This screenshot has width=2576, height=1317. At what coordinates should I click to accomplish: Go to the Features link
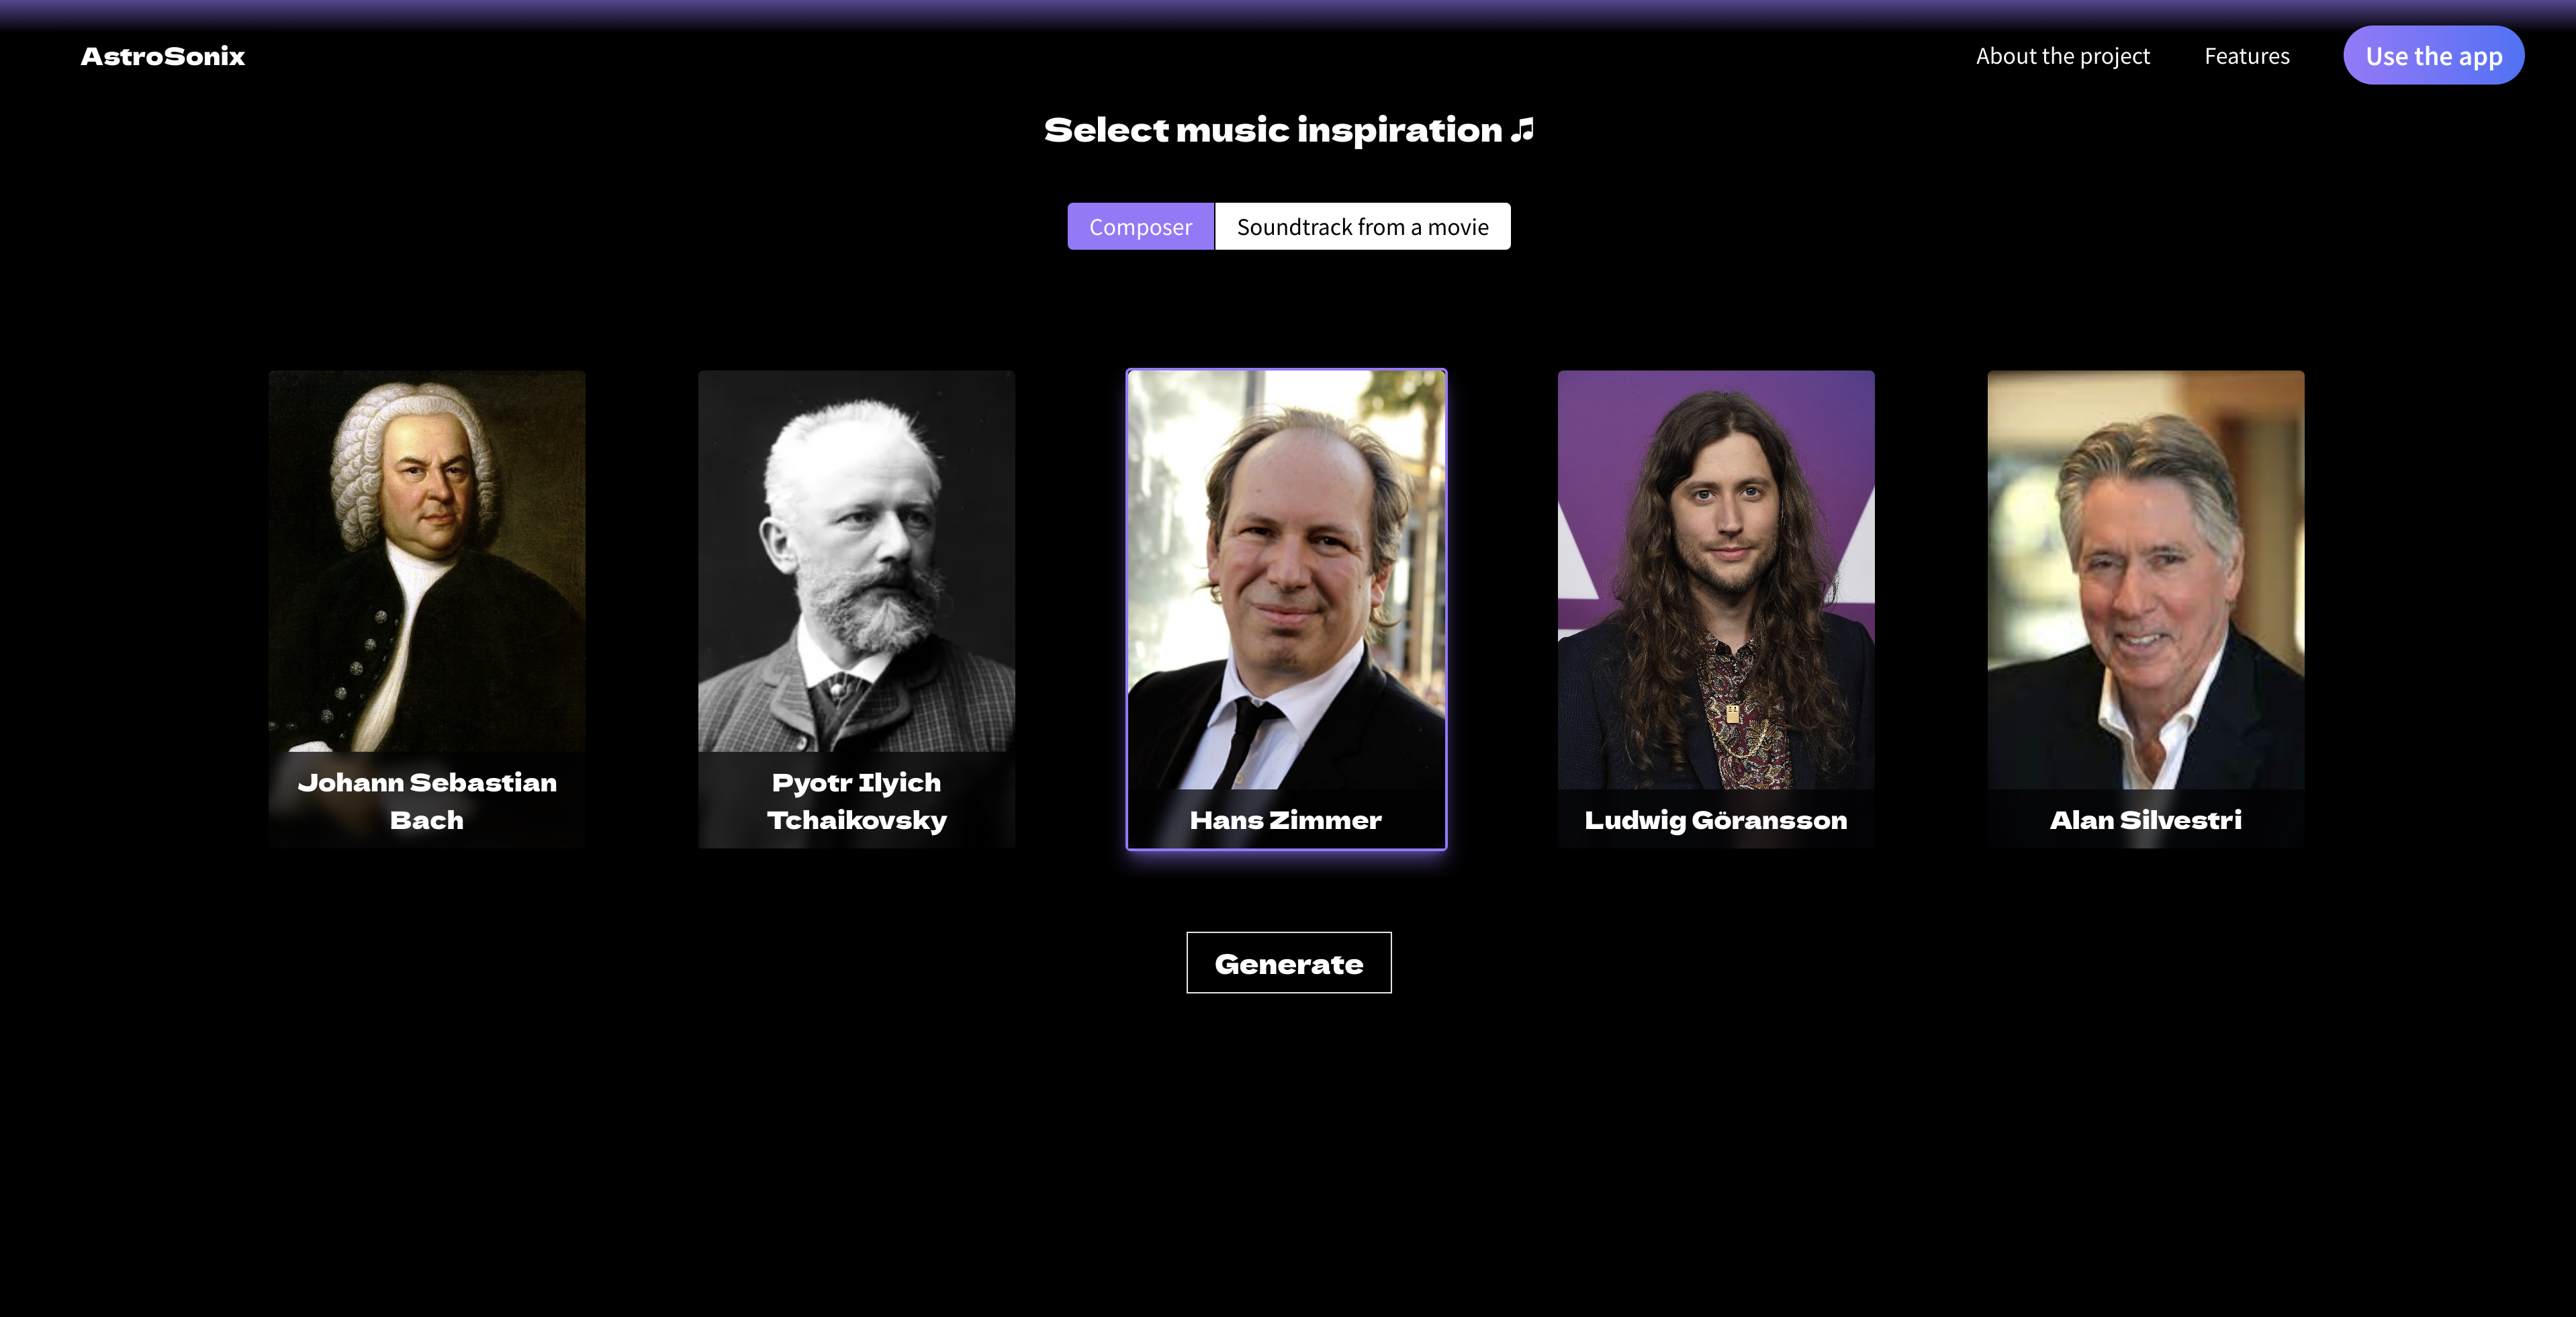[x=2247, y=56]
